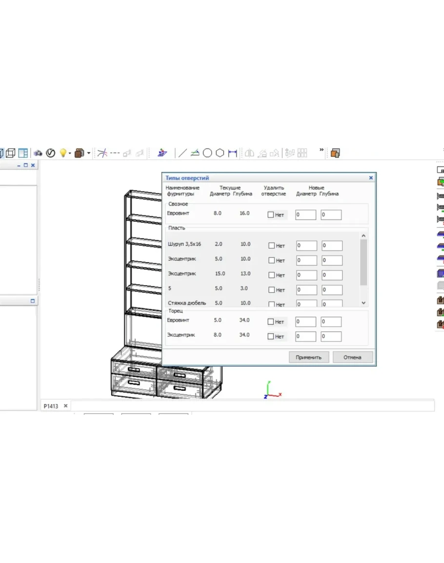444x563 pixels.
Task: Select the line drawing tool
Action: point(182,153)
